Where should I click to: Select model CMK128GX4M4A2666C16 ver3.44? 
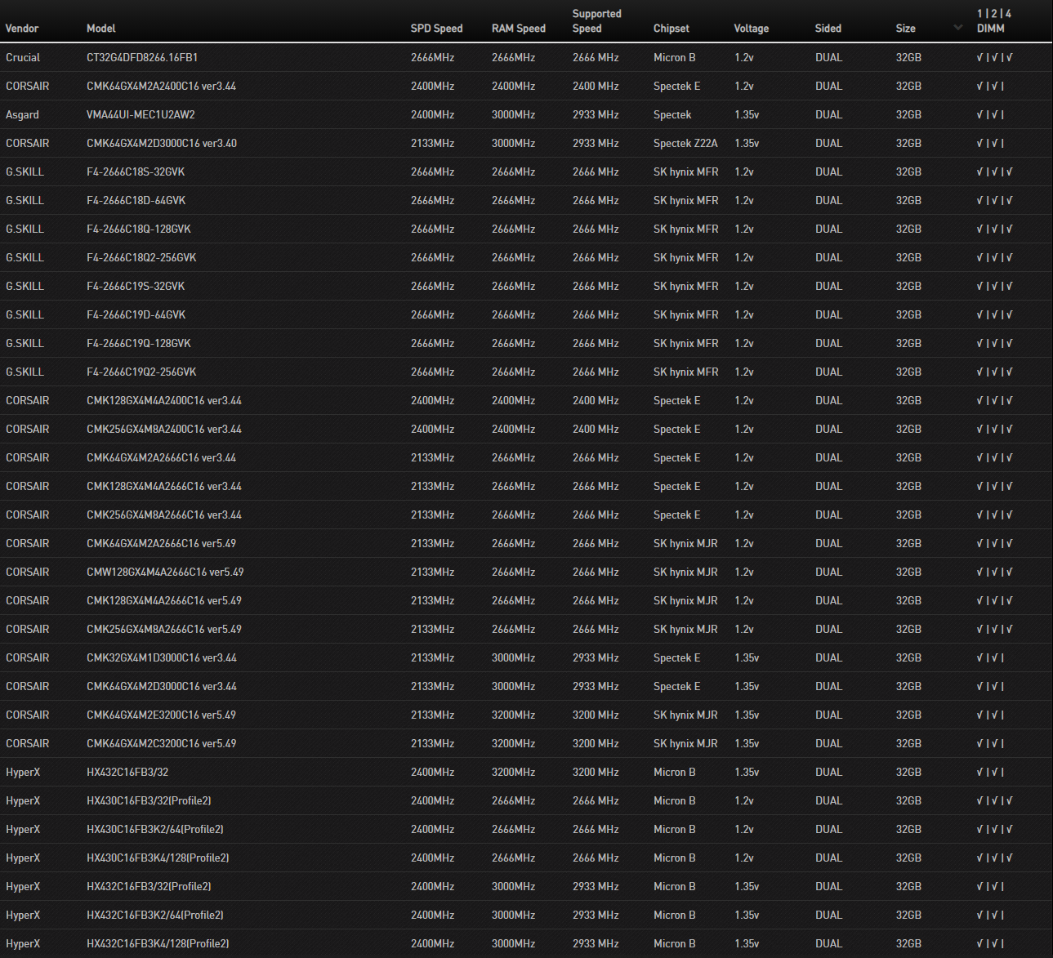coord(164,487)
